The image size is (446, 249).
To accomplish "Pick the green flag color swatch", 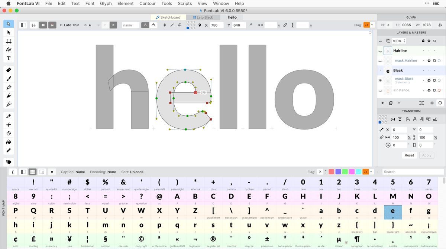I will [x=345, y=172].
